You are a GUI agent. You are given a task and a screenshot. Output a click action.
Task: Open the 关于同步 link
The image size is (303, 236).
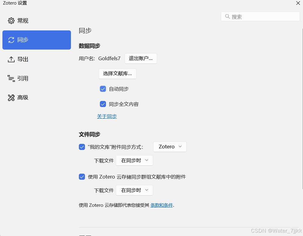tap(107, 116)
